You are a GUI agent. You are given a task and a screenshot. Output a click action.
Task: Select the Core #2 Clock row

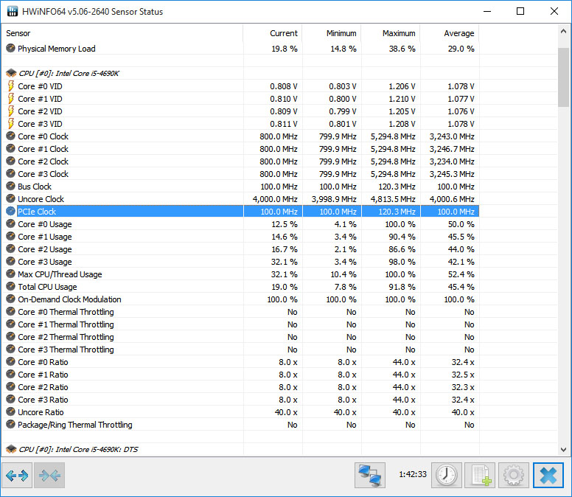(241, 161)
